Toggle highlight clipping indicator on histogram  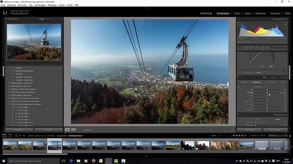pyautogui.click(x=285, y=24)
